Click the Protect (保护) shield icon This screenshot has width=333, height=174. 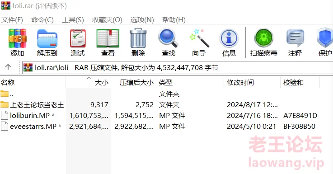tap(325, 38)
